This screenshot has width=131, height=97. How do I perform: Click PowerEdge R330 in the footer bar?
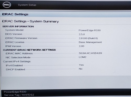click(15, 92)
